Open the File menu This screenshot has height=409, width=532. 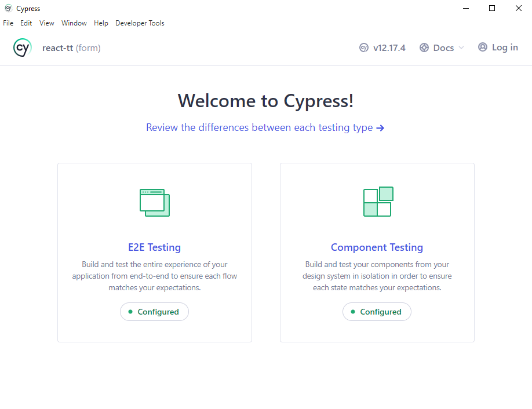pyautogui.click(x=8, y=23)
